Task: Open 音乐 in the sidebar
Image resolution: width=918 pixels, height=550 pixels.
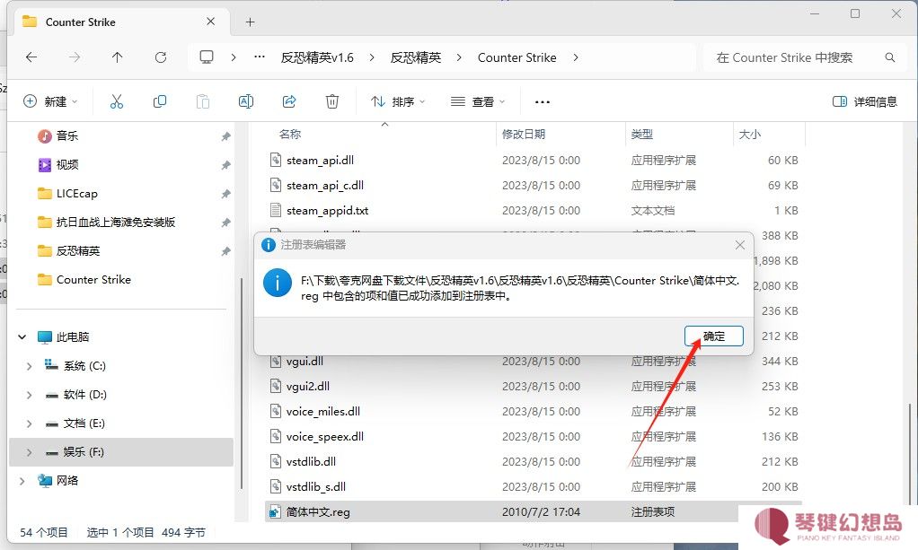Action: tap(66, 136)
